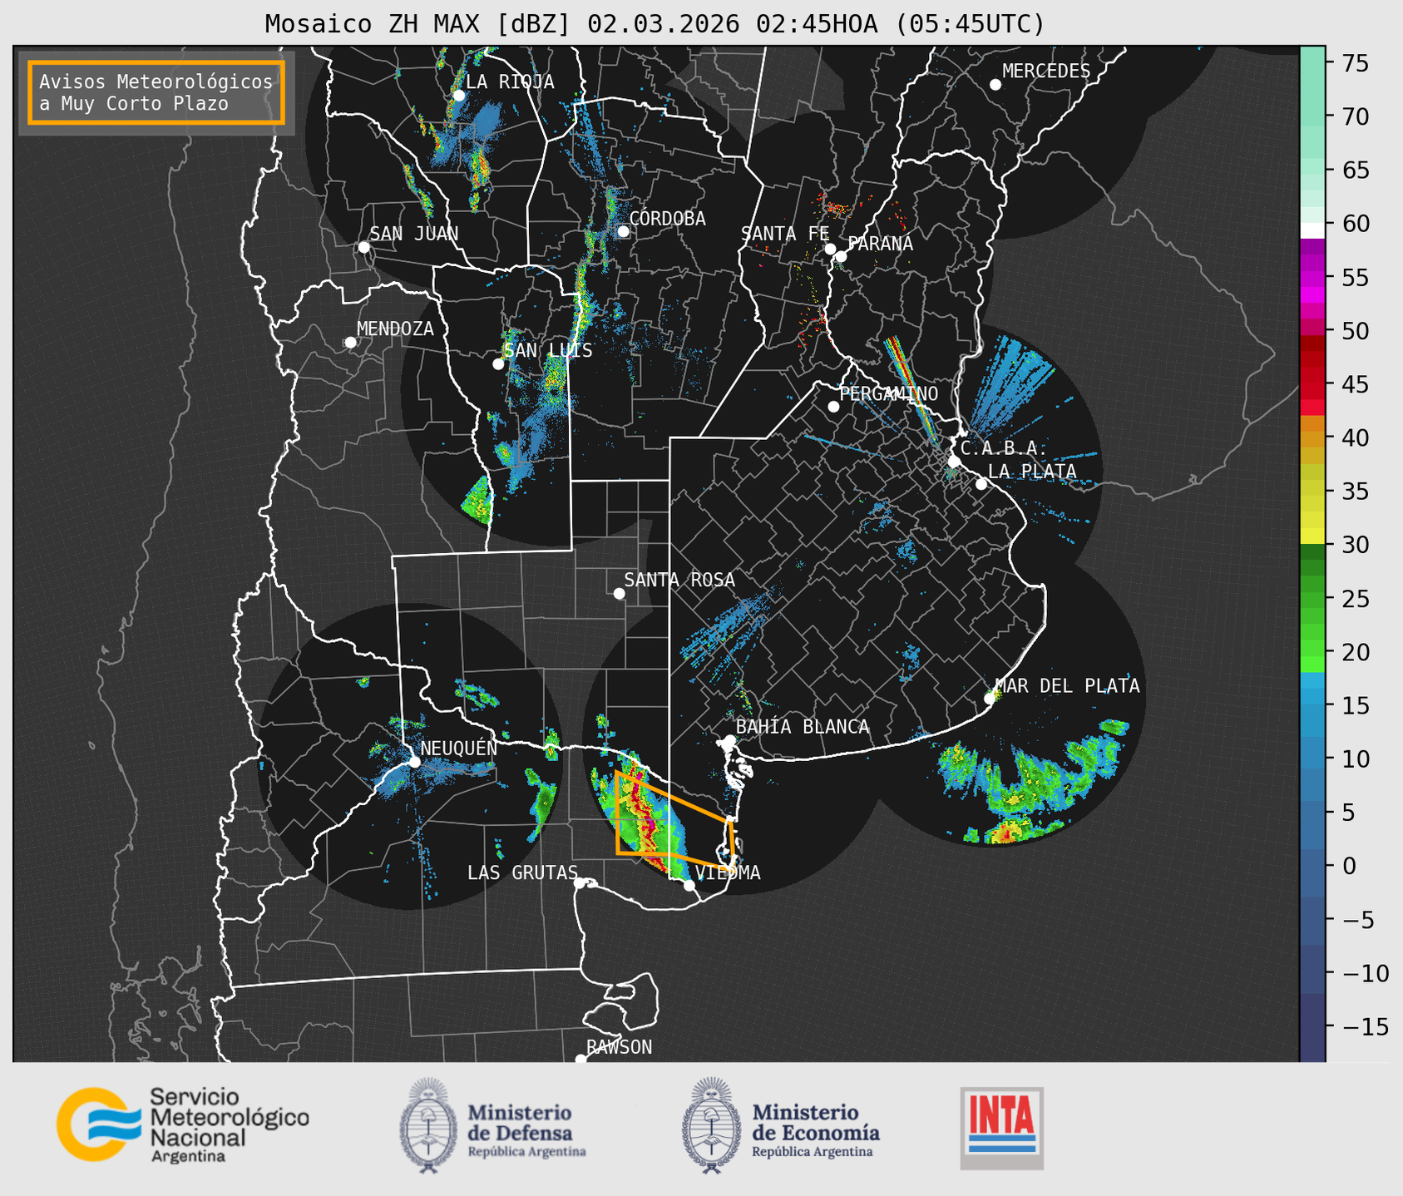Click the LA RIOJA city marker
This screenshot has height=1196, width=1403.
[x=458, y=96]
